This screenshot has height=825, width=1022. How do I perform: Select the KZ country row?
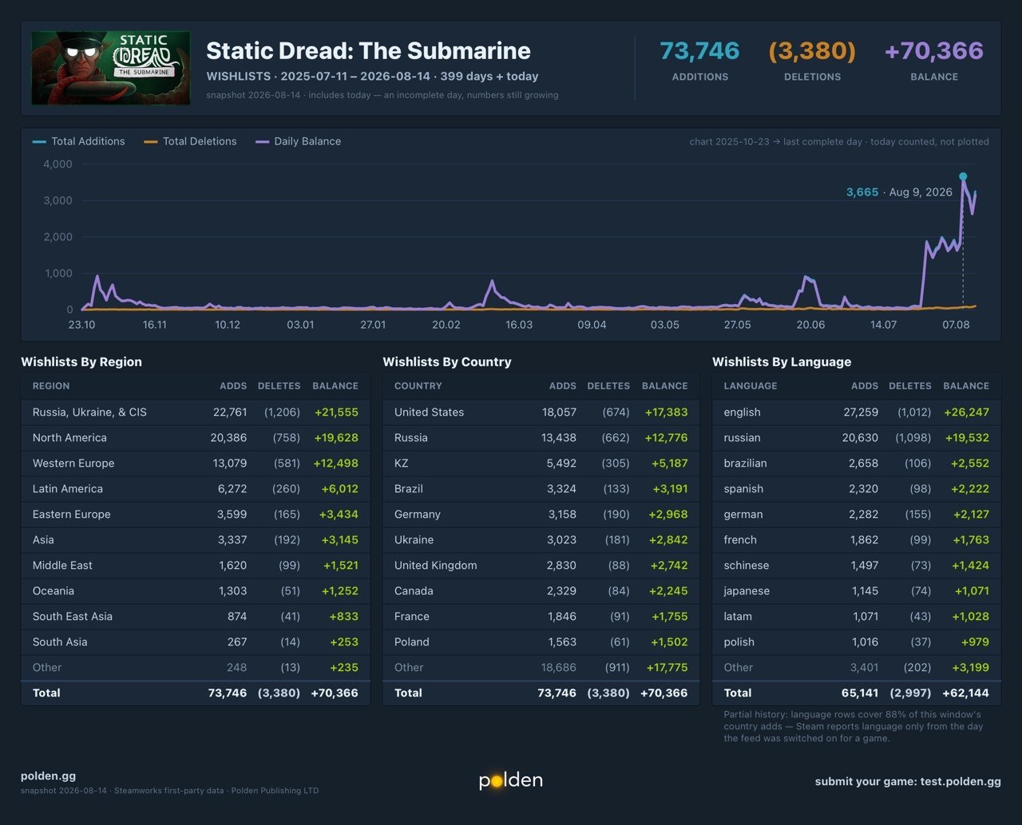(x=541, y=464)
